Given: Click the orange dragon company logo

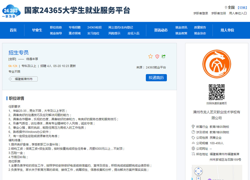Looking at the screenshot, I should point(216,64).
